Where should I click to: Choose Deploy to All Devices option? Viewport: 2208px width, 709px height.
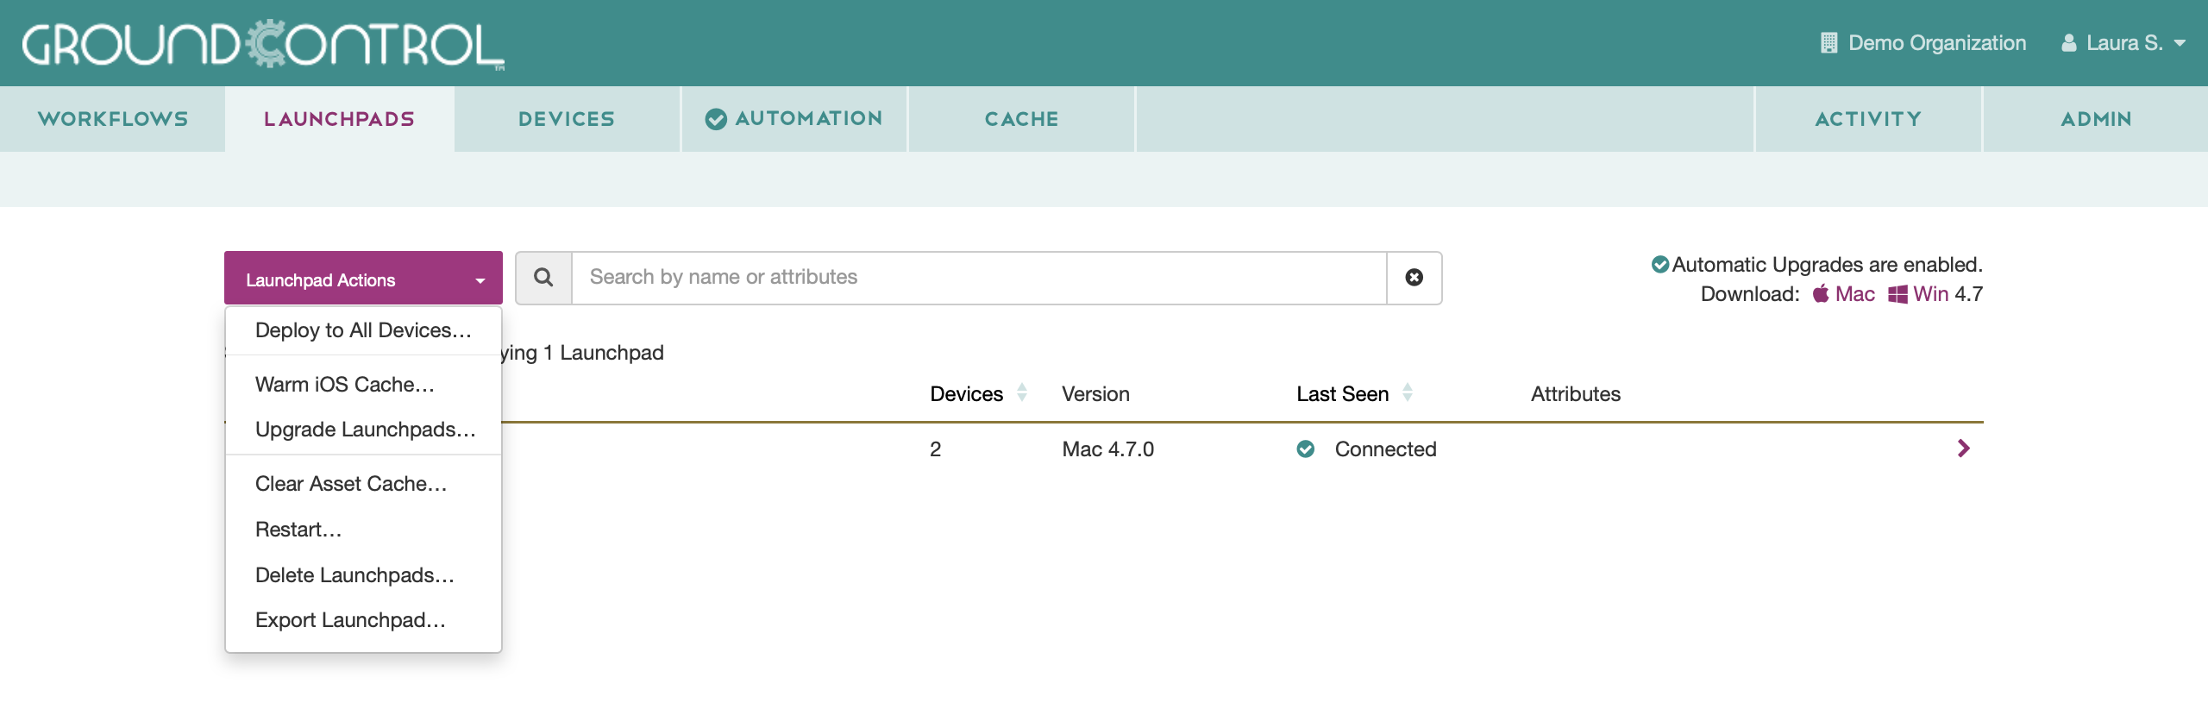pyautogui.click(x=363, y=330)
